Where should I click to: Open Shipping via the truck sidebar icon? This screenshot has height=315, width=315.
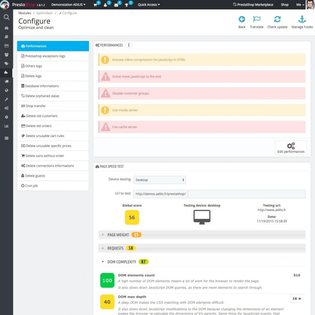(x=6, y=81)
